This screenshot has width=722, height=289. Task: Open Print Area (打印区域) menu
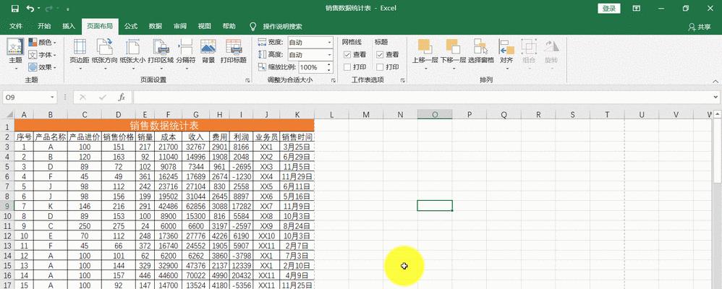coord(161,54)
